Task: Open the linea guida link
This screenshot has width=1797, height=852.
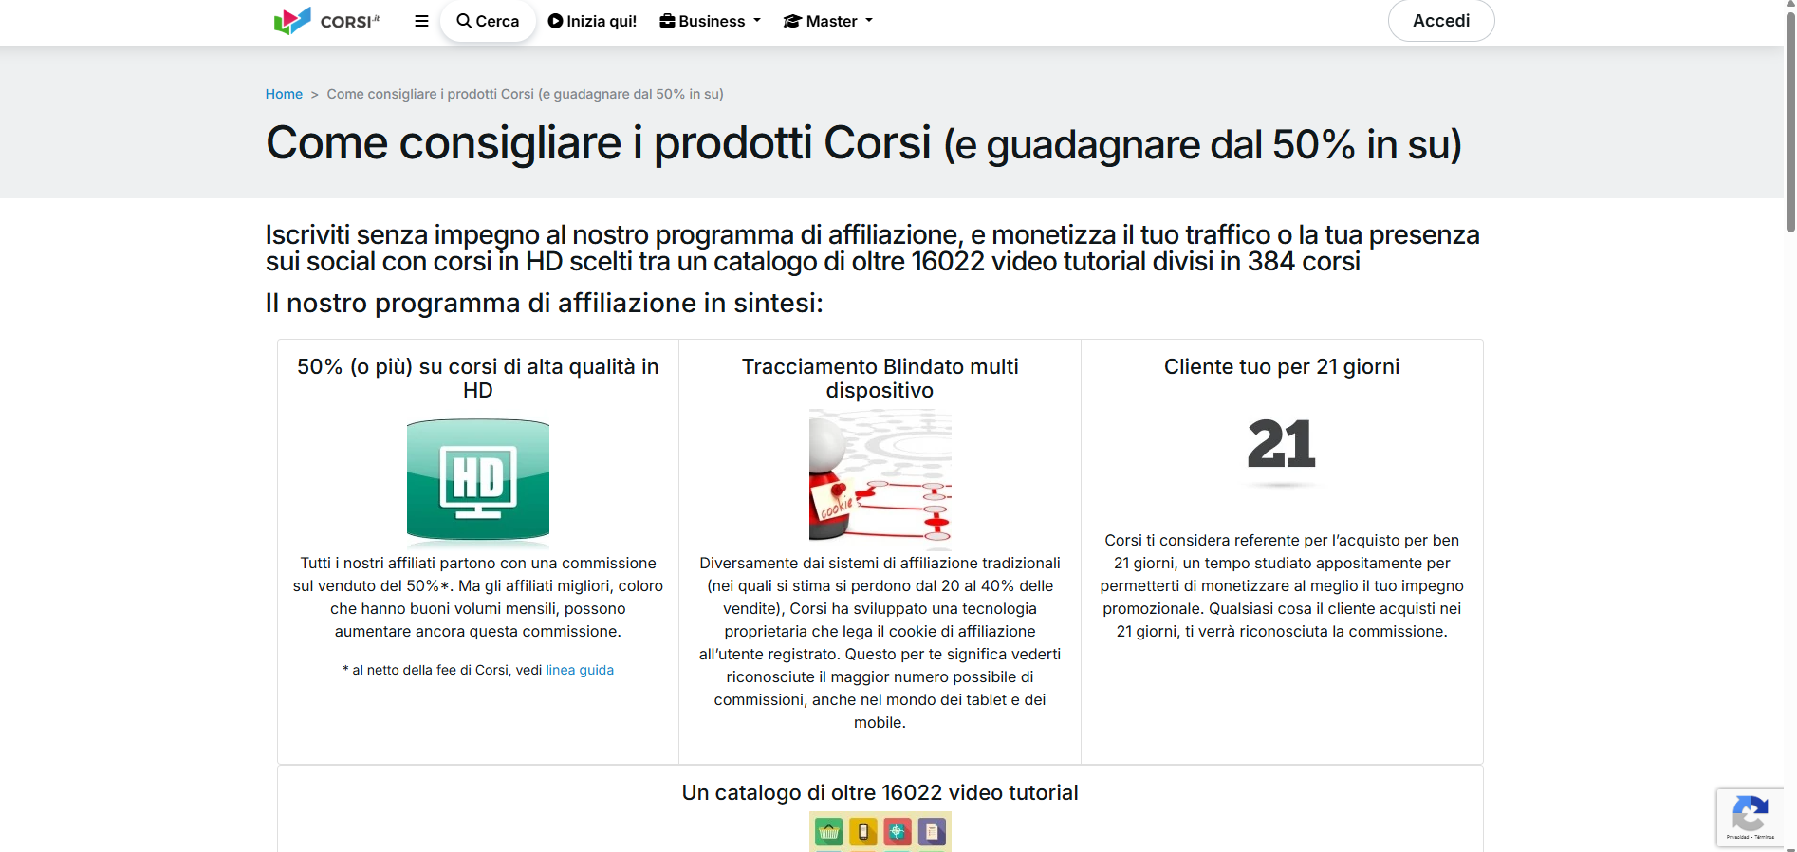Action: pyautogui.click(x=580, y=670)
